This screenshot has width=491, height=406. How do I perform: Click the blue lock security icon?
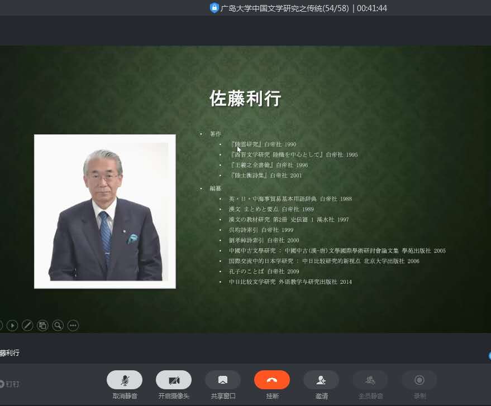214,8
